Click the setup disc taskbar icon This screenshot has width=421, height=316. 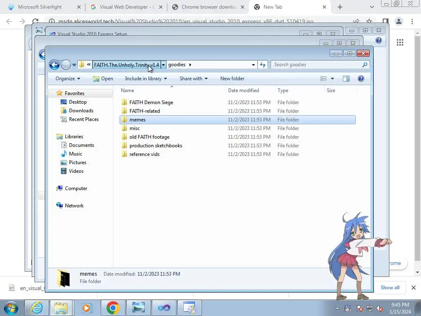[x=190, y=308]
